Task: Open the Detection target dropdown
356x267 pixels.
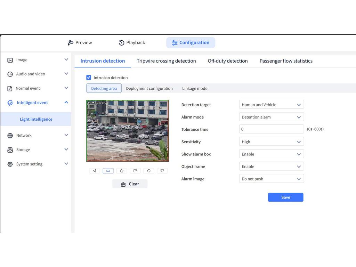Action: coord(271,105)
